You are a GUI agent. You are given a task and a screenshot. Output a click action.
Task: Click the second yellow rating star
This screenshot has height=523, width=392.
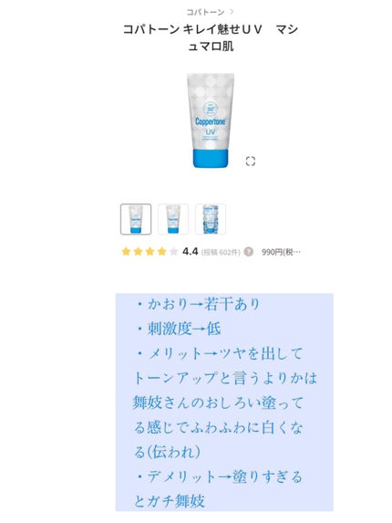pyautogui.click(x=138, y=252)
